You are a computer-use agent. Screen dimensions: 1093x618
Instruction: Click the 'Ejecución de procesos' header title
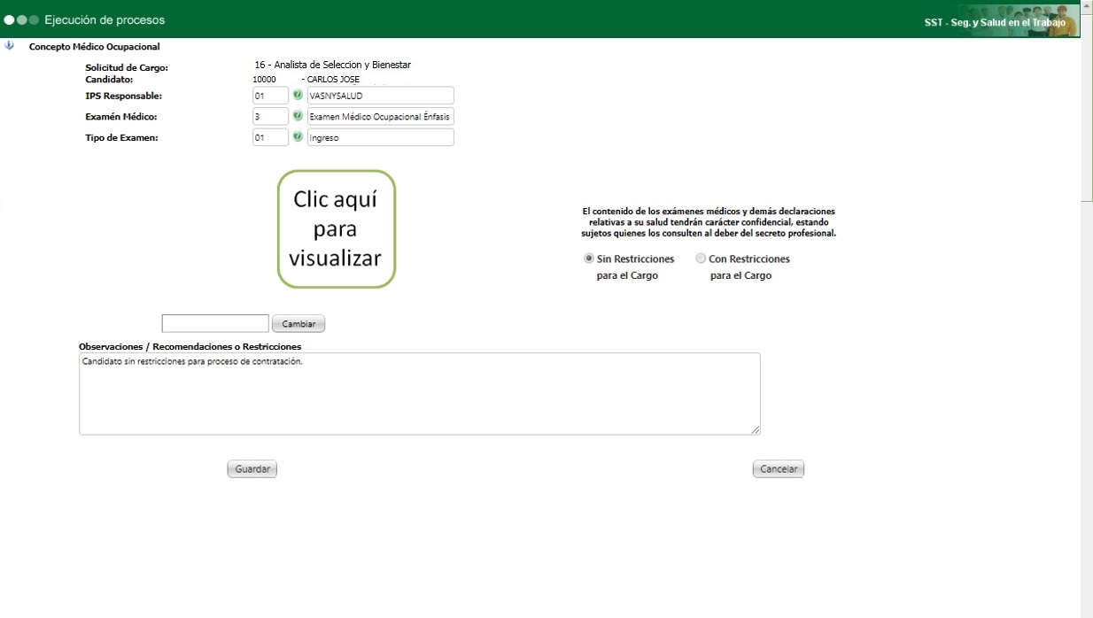point(105,19)
